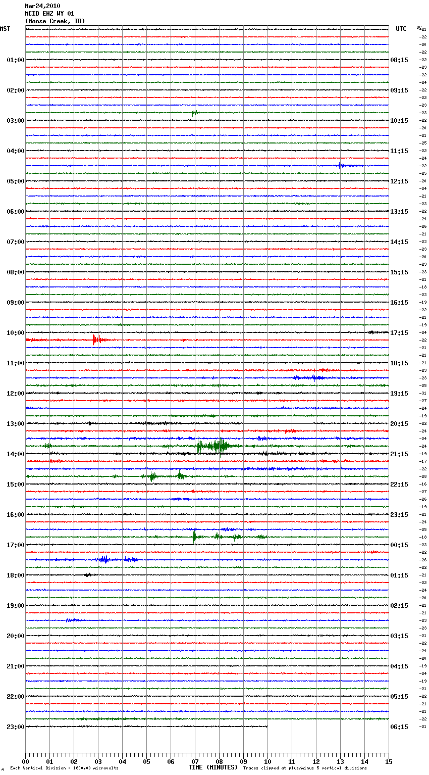Click the large green seismic burst near minute 8
429x775 pixels.
220,446
